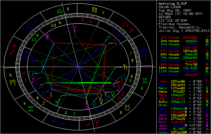Click the red Jupiter glyph in house 8
This screenshot has height=134, width=211.
pyautogui.click(x=115, y=42)
